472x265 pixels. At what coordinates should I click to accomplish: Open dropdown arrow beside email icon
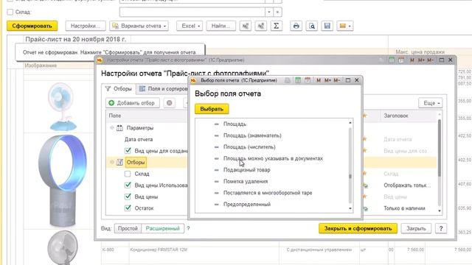coord(350,26)
